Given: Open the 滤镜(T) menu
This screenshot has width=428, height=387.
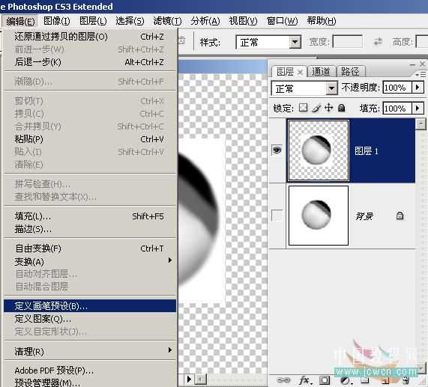Looking at the screenshot, I should (167, 21).
